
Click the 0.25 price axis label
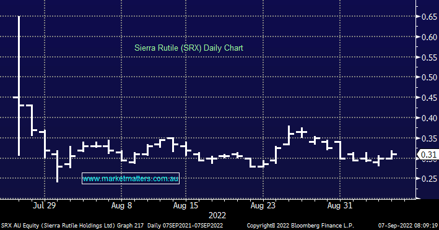430,179
